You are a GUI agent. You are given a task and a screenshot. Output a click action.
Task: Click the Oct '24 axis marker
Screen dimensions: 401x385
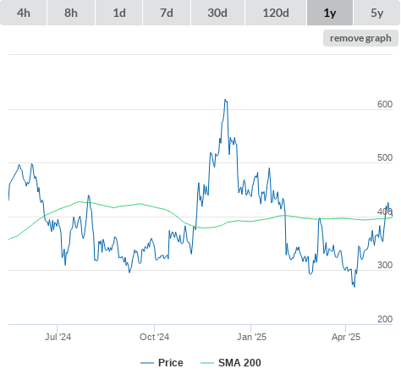[x=154, y=337]
